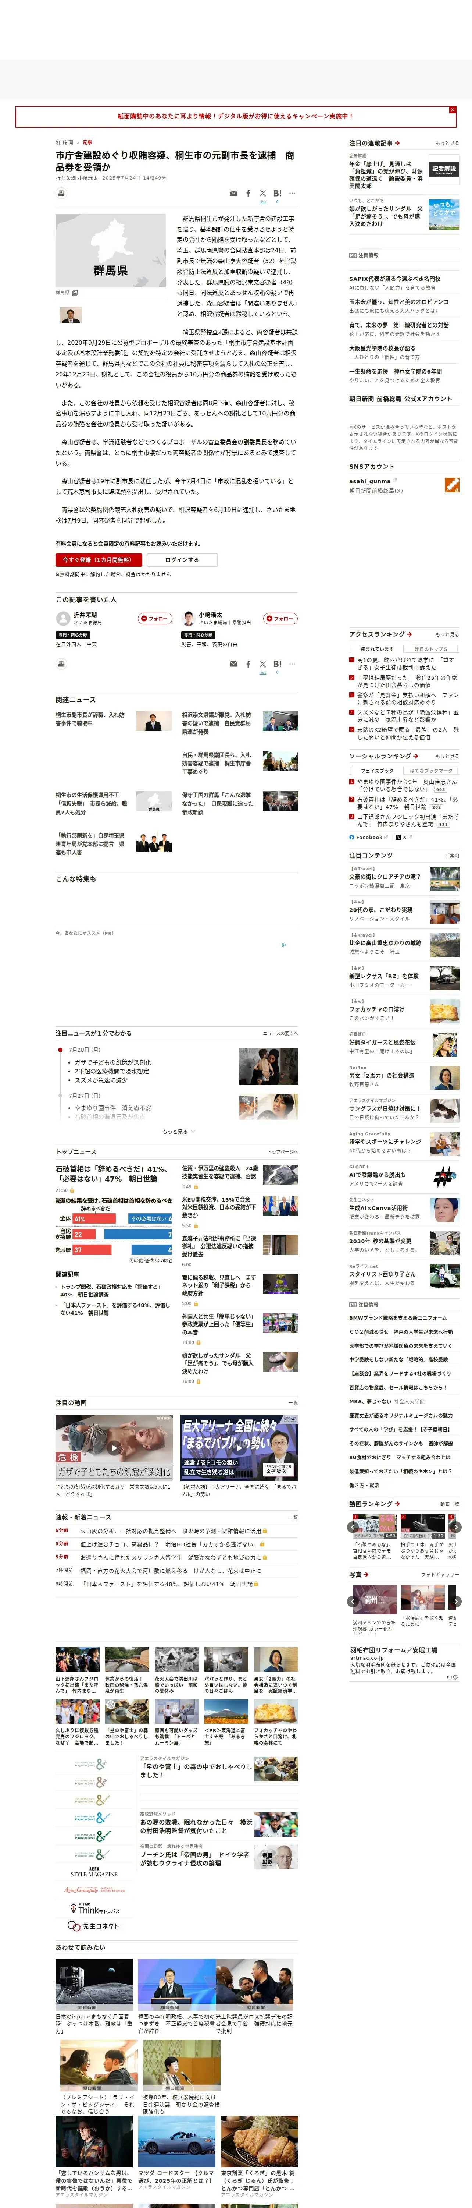Open the suspect portrait photo thumbnail
The width and height of the screenshot is (472, 2208).
71,315
